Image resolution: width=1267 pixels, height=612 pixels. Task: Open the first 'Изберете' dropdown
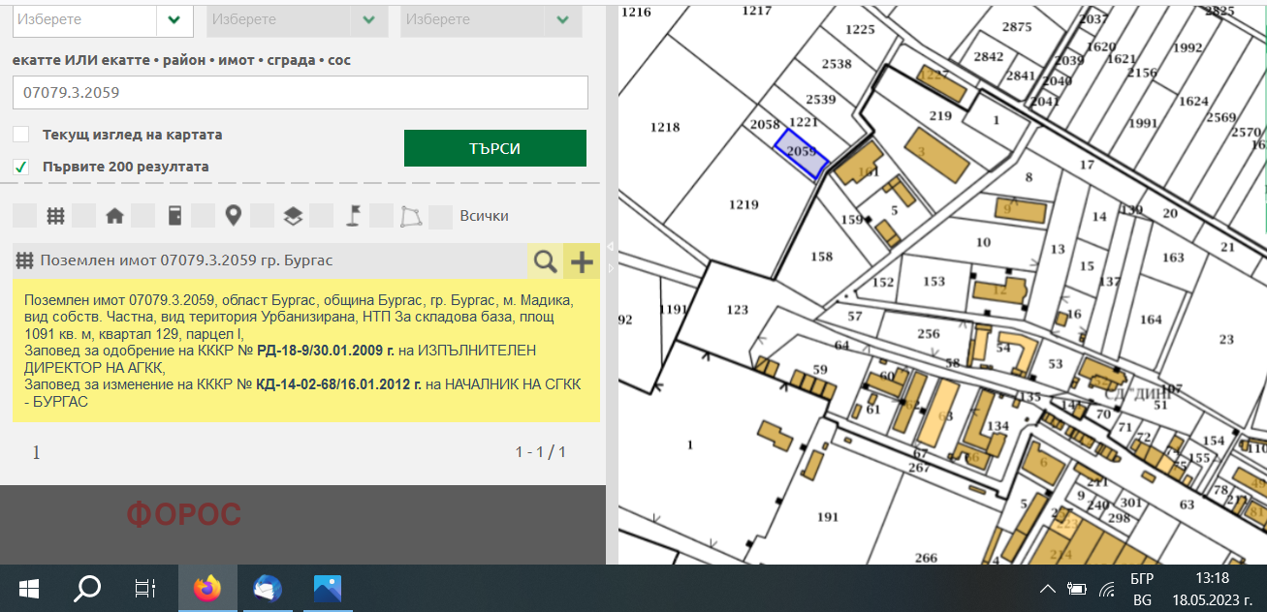(102, 19)
